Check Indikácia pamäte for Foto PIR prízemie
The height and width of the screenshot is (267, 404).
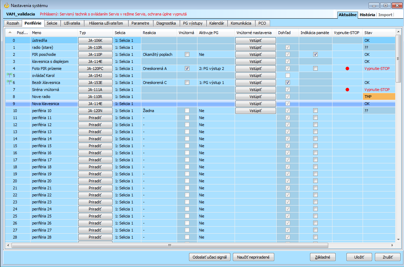pyautogui.click(x=315, y=69)
